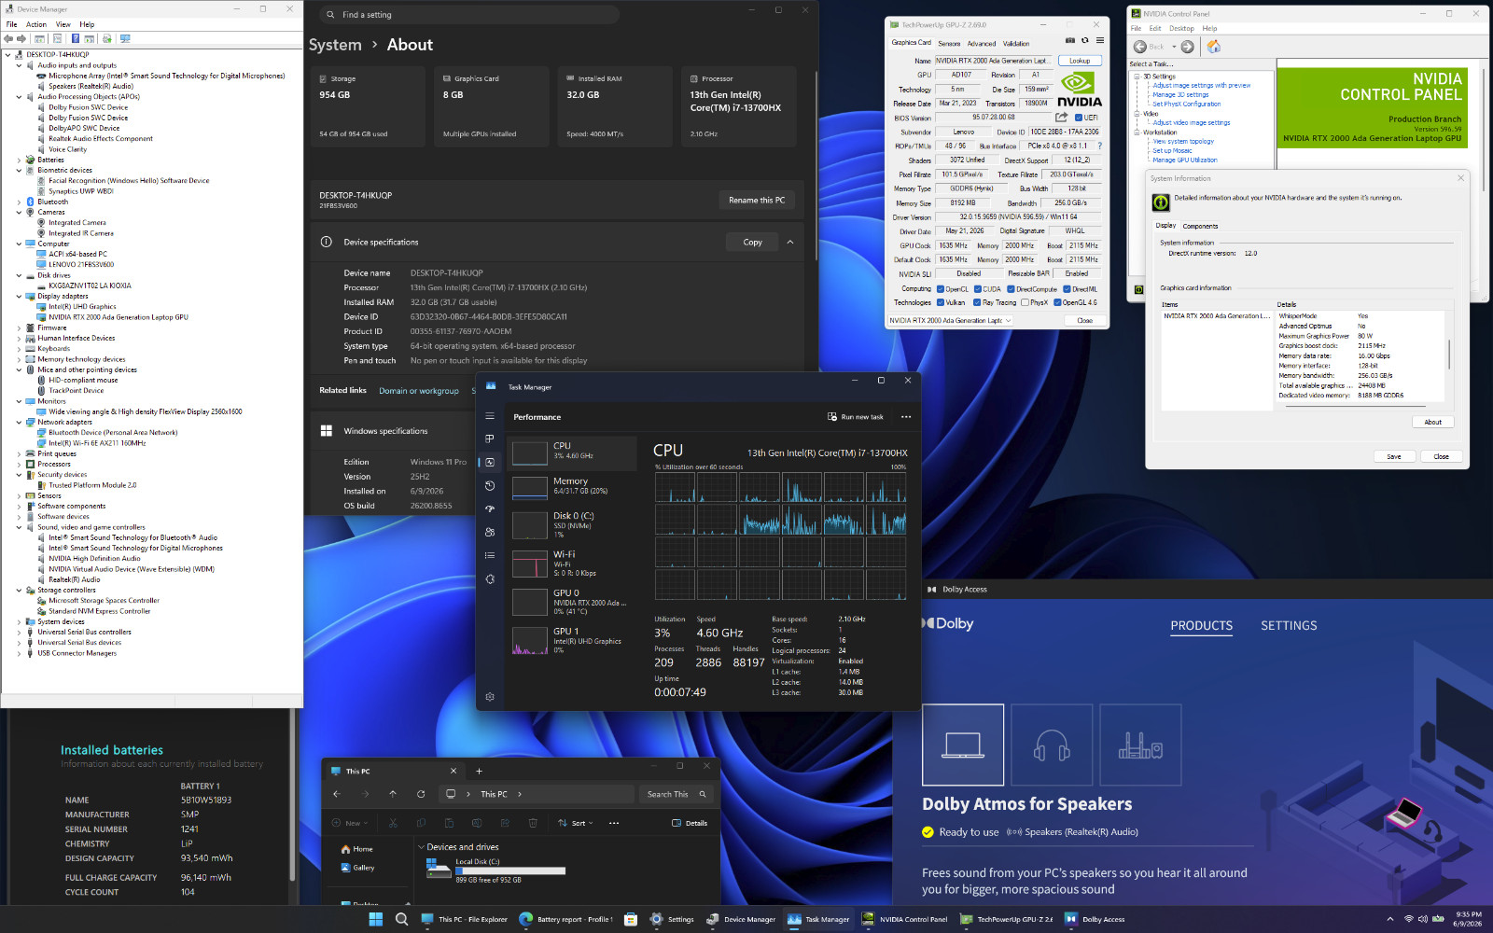Viewport: 1493px width, 933px height.
Task: Collapse 3D Settings tree in NVIDIA panel
Action: 1137,77
